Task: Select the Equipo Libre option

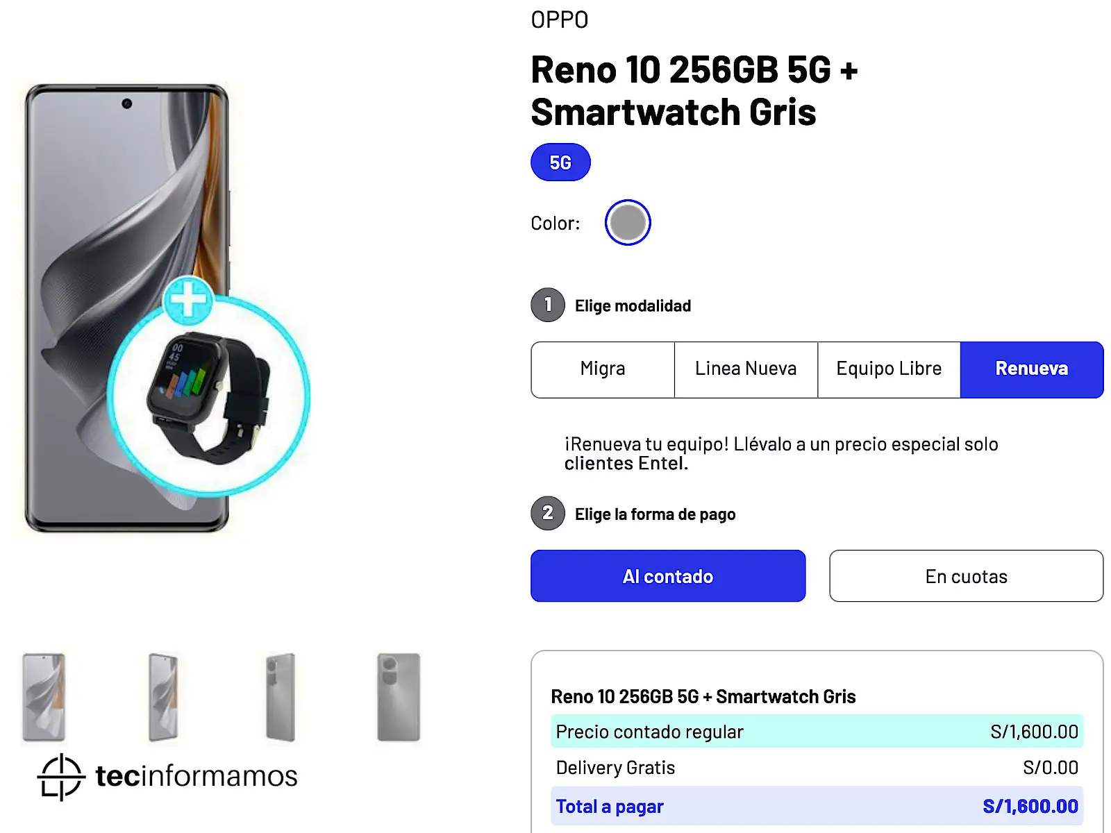Action: [889, 369]
